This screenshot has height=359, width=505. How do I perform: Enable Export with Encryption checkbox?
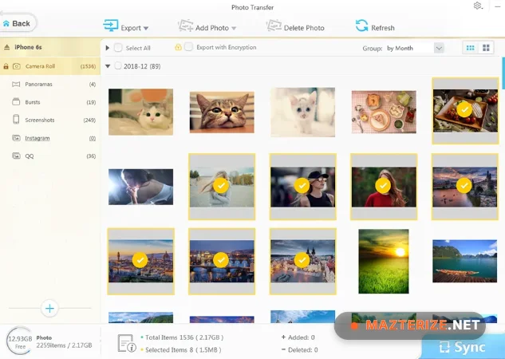pos(189,47)
